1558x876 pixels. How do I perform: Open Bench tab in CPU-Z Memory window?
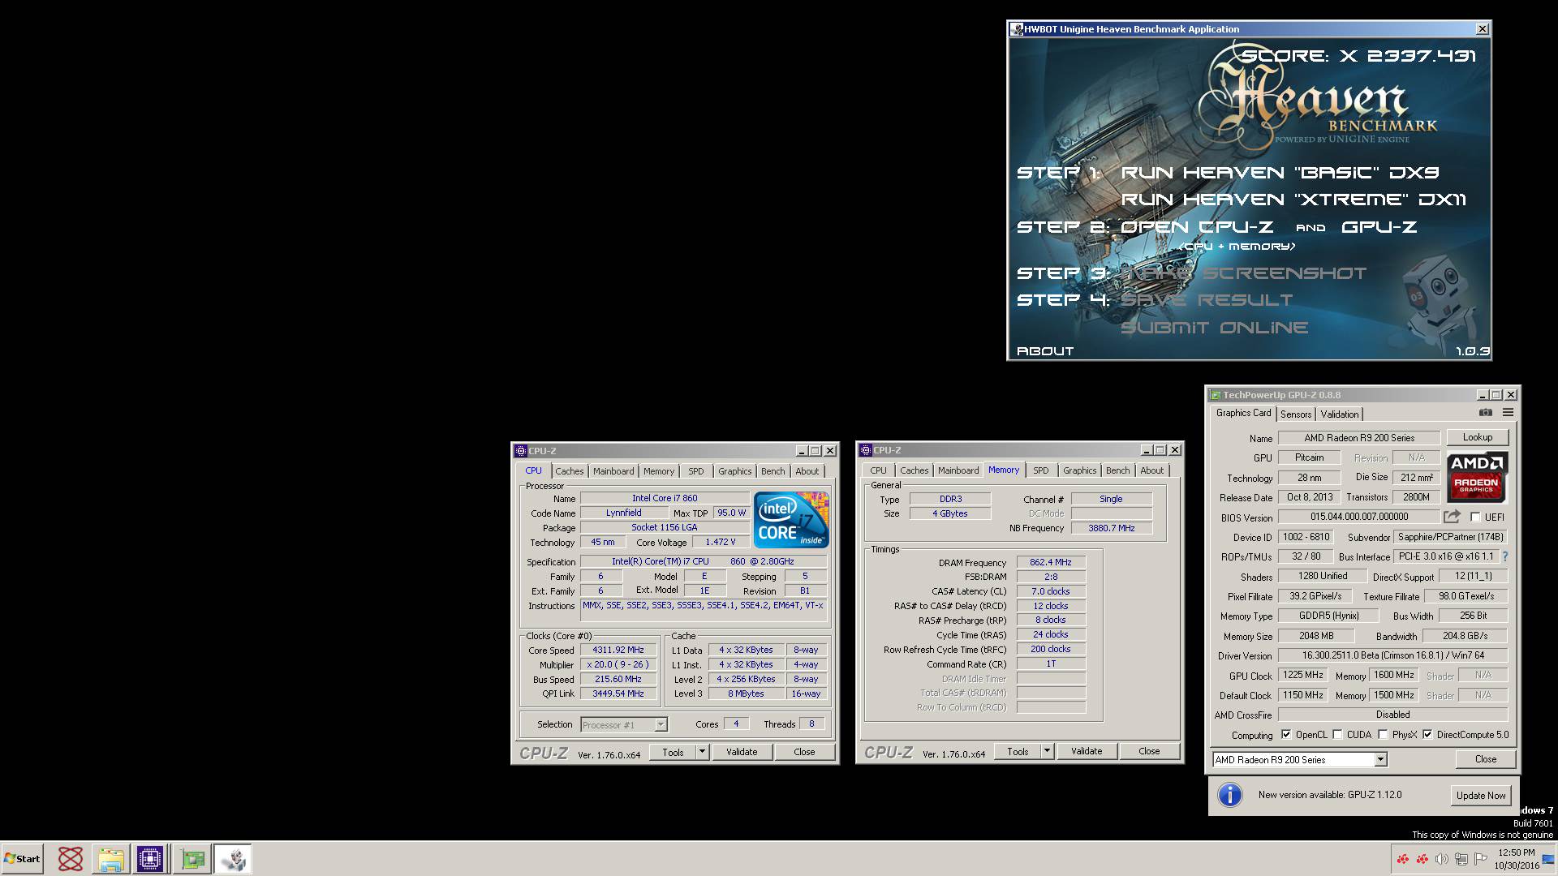pos(1117,470)
